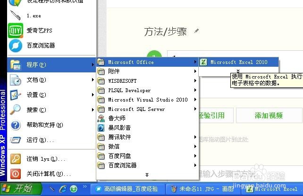Viewport: 303px width, 196px height.
Task: Click Internet Explorer quick launch icon
Action: click(63, 189)
